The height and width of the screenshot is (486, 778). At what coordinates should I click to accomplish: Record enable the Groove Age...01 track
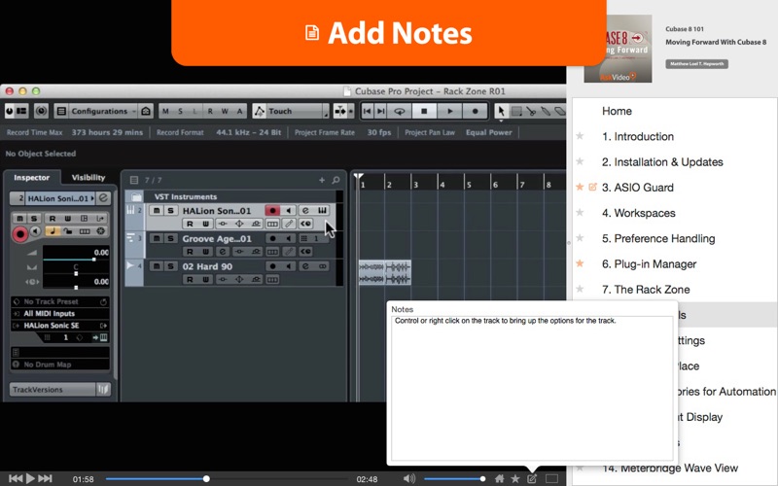[272, 238]
